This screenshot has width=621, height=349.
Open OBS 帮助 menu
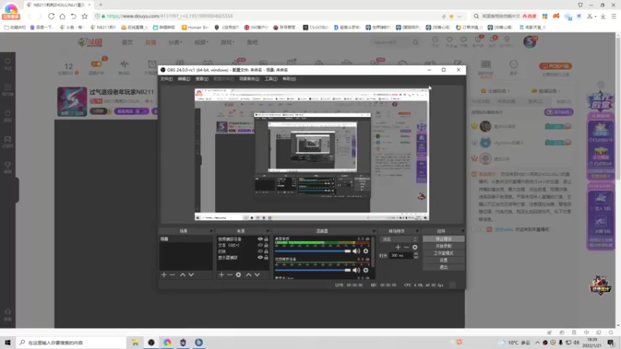pyautogui.click(x=289, y=79)
